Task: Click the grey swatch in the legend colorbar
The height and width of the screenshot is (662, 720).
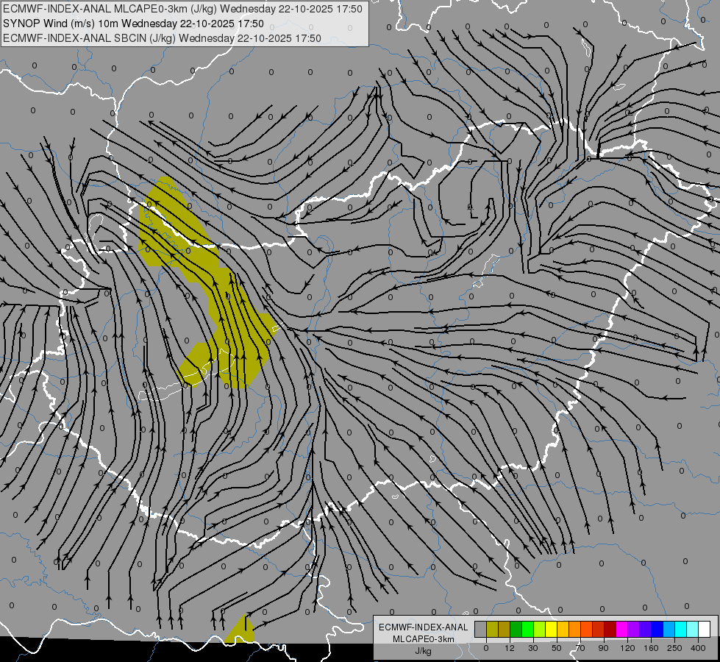Action: [481, 629]
